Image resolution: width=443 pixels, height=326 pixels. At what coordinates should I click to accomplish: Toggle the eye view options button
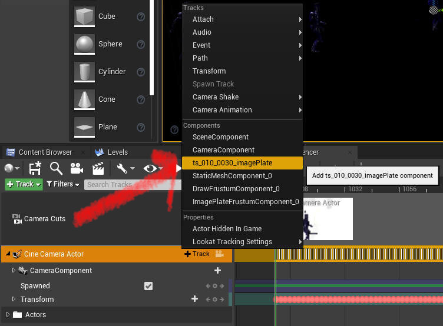tap(153, 168)
